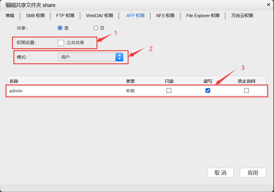This screenshot has width=274, height=192.
Task: Click the AFP 权限 tab
Action: [135, 16]
